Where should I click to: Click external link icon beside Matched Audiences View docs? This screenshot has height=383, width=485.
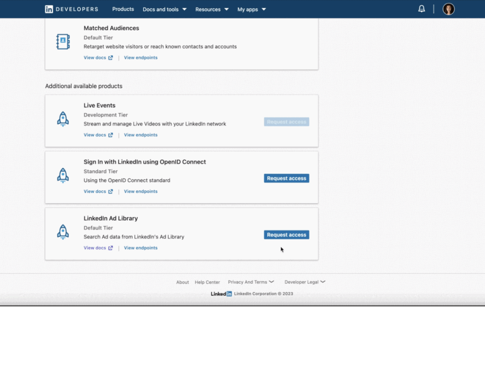click(110, 58)
